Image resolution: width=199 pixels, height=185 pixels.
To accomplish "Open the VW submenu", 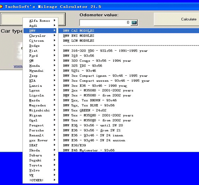I will (40, 175).
